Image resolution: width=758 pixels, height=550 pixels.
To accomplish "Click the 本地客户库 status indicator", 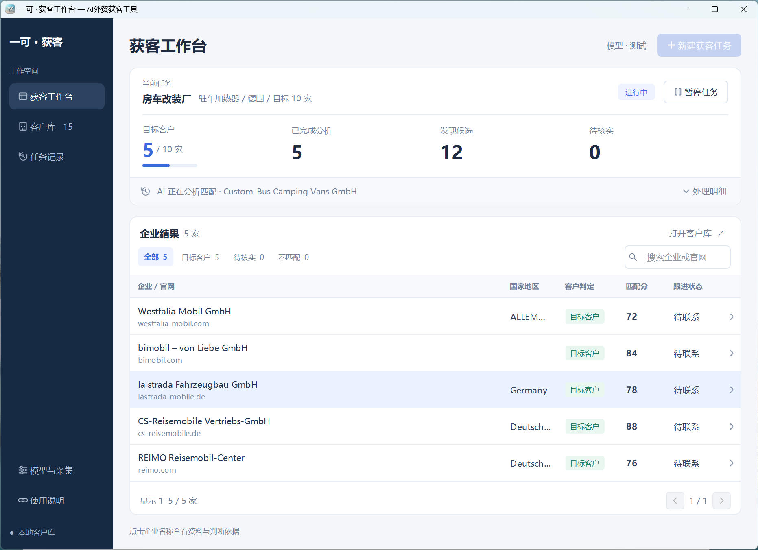I will [x=33, y=532].
